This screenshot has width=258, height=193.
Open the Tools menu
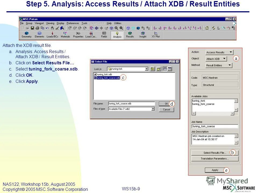(84, 23)
